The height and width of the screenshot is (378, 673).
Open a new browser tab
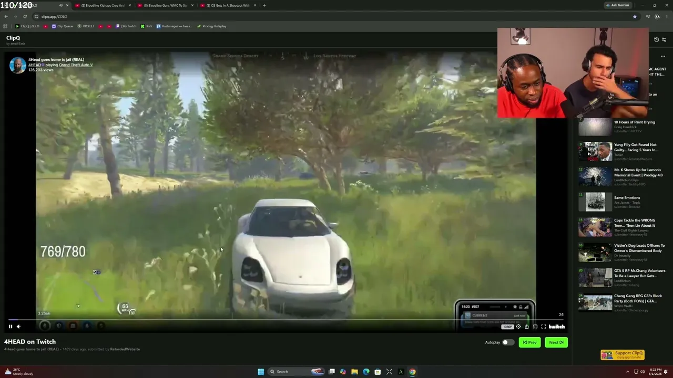click(264, 5)
